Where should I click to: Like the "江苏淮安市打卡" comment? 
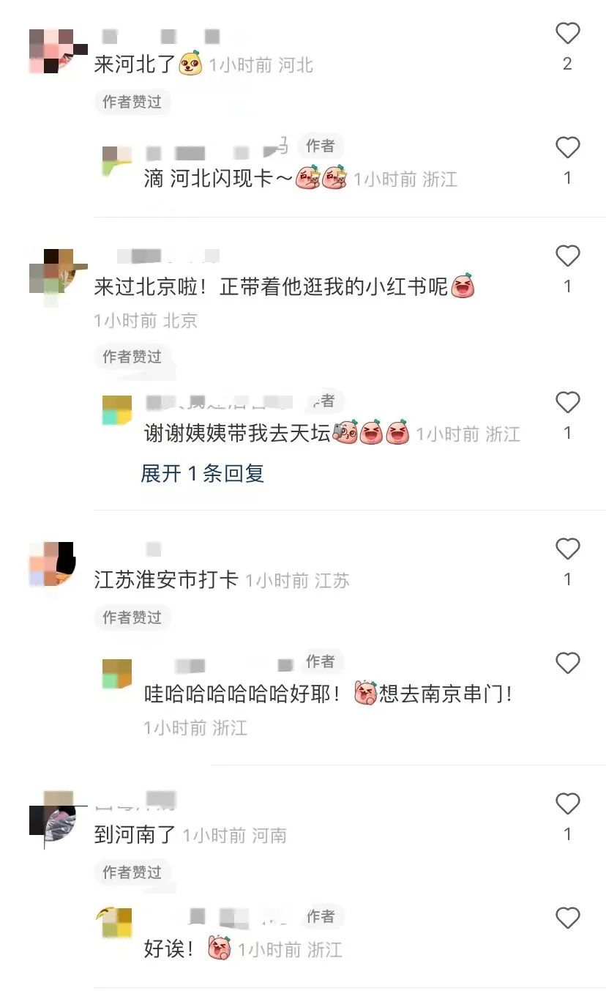568,549
